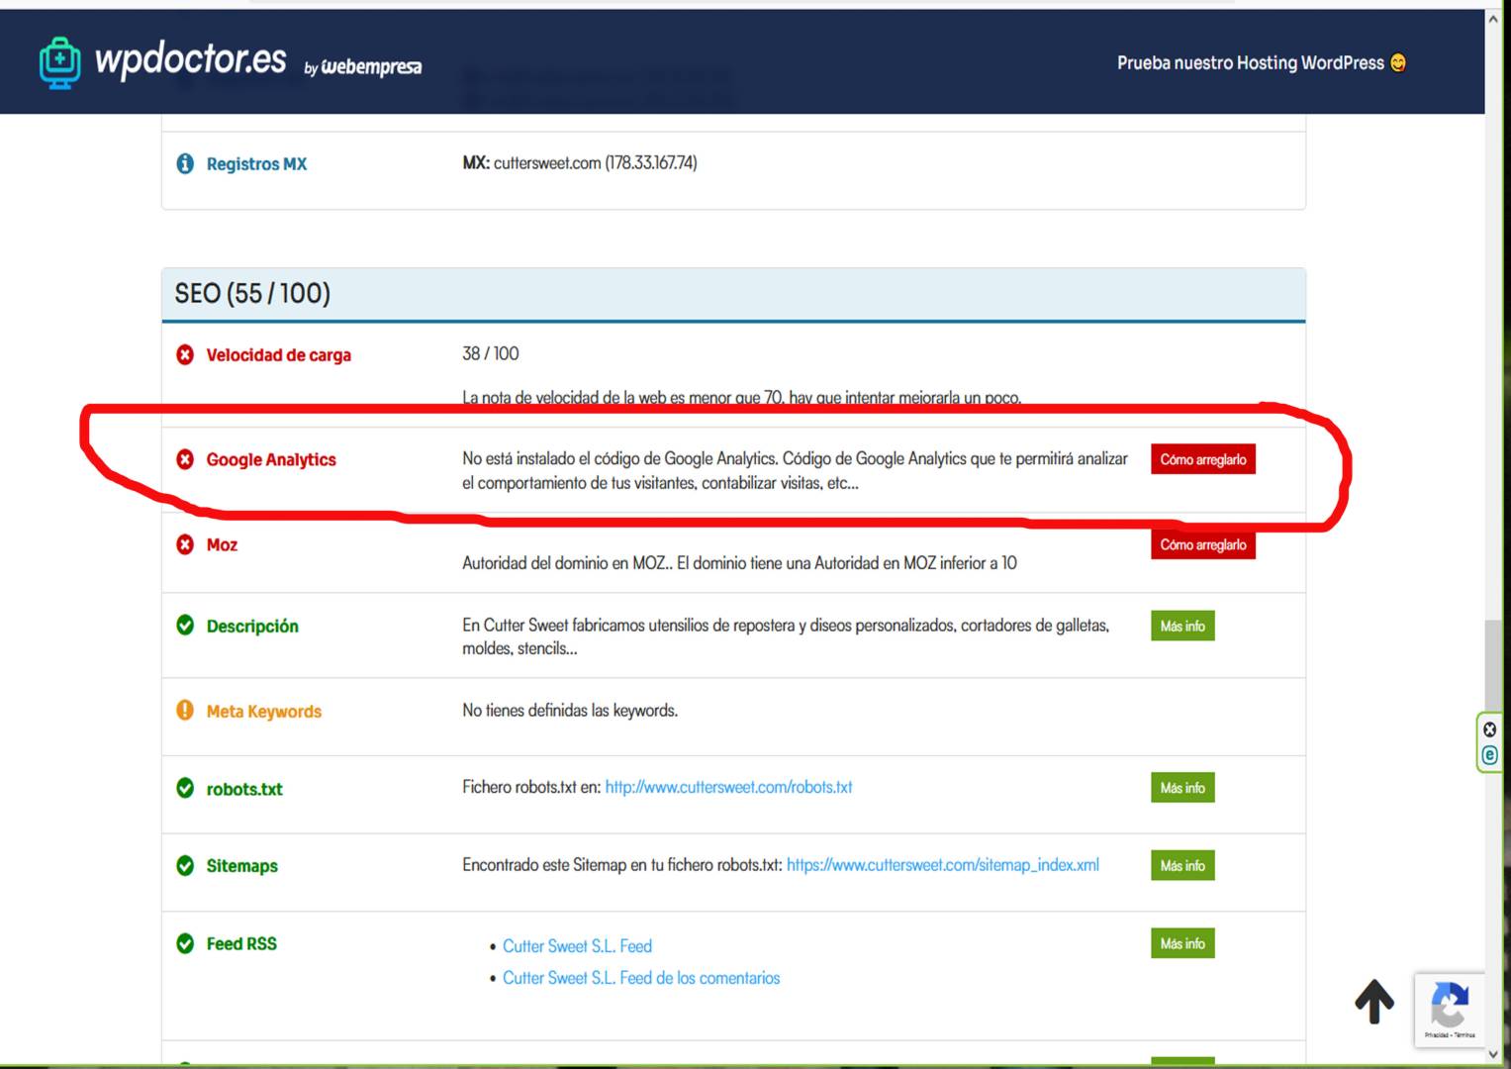The image size is (1511, 1069).
Task: Open Cutter Sweet S.L. Feed de los comentarios
Action: 641,978
